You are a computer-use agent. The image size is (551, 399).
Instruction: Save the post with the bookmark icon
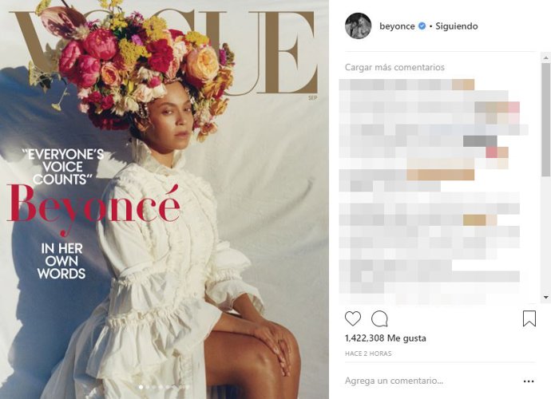(x=529, y=318)
